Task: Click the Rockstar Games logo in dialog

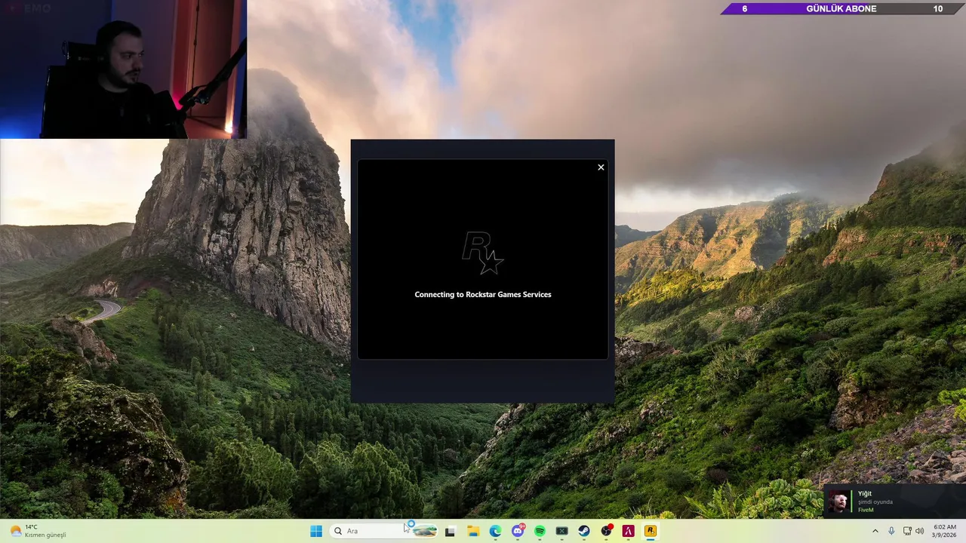Action: (x=483, y=253)
